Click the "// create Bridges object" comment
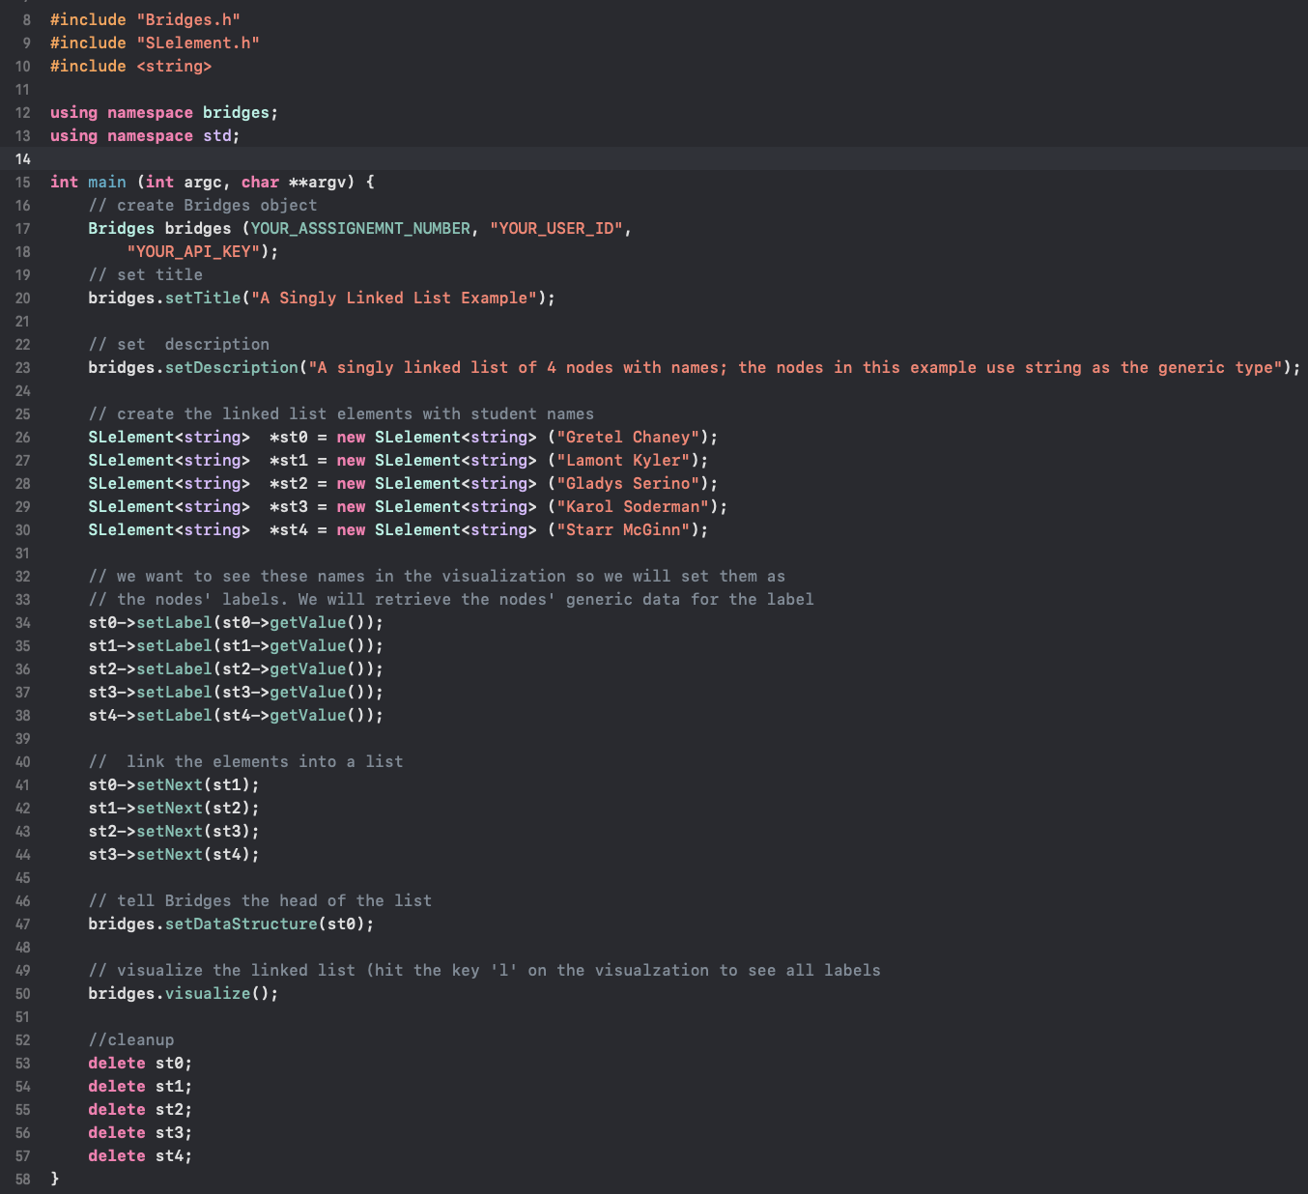Image resolution: width=1308 pixels, height=1194 pixels. tap(203, 206)
